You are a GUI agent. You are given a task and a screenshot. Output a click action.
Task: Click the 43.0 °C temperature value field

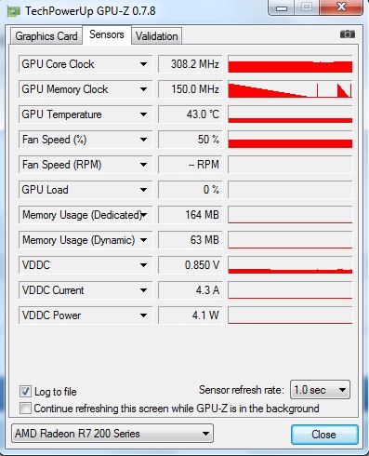point(191,114)
